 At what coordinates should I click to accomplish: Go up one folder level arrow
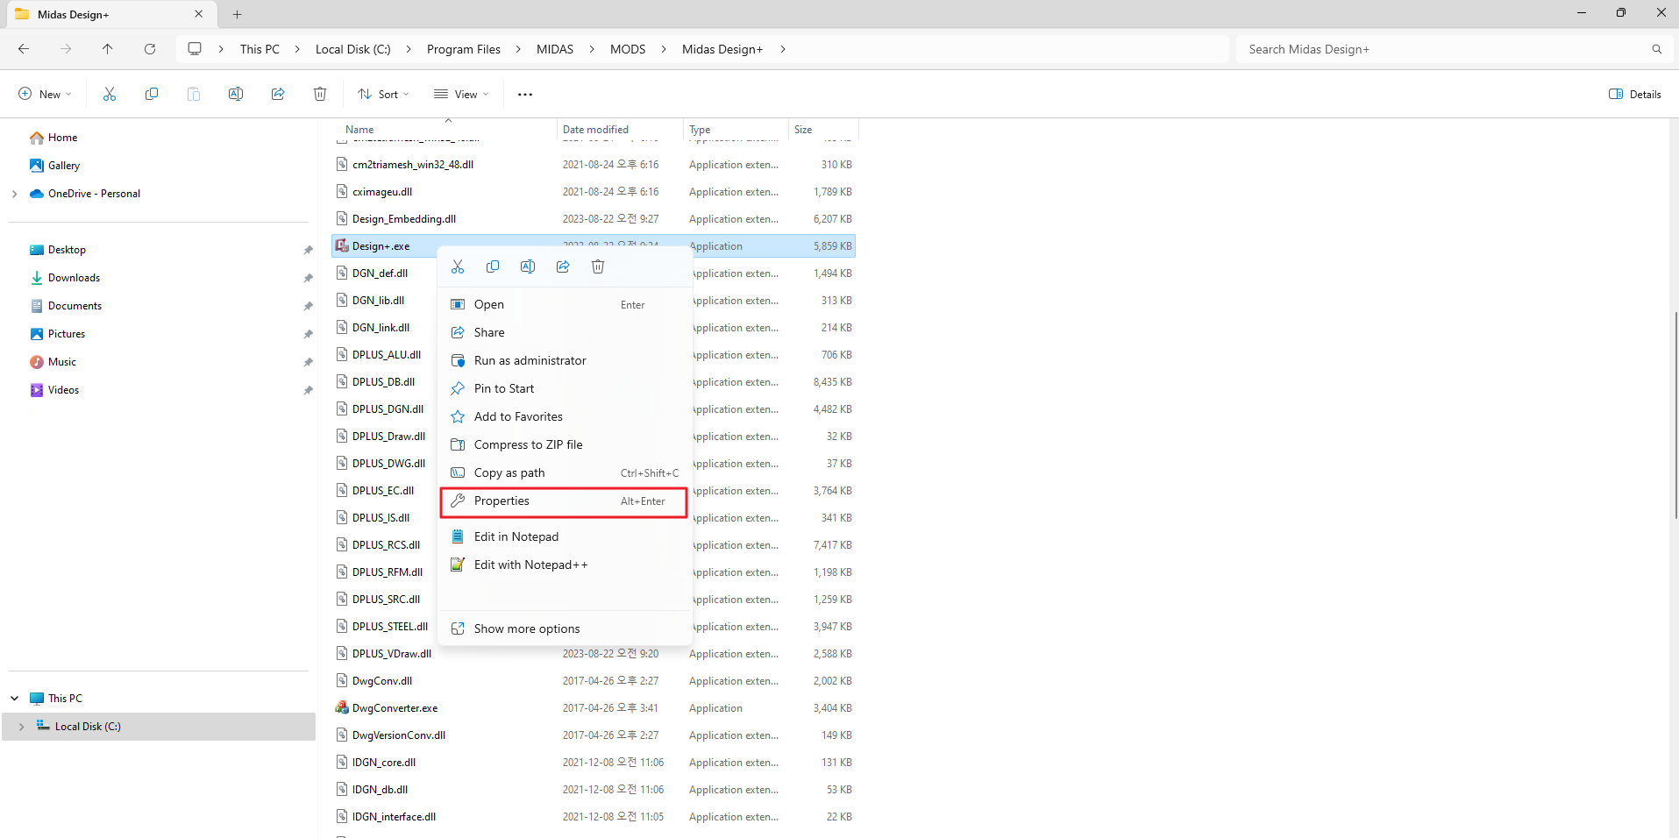click(108, 49)
